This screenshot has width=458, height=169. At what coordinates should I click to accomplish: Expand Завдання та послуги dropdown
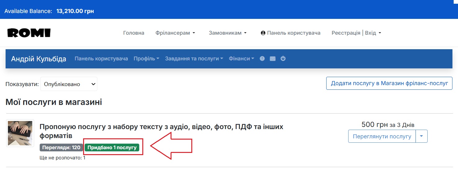pyautogui.click(x=194, y=58)
